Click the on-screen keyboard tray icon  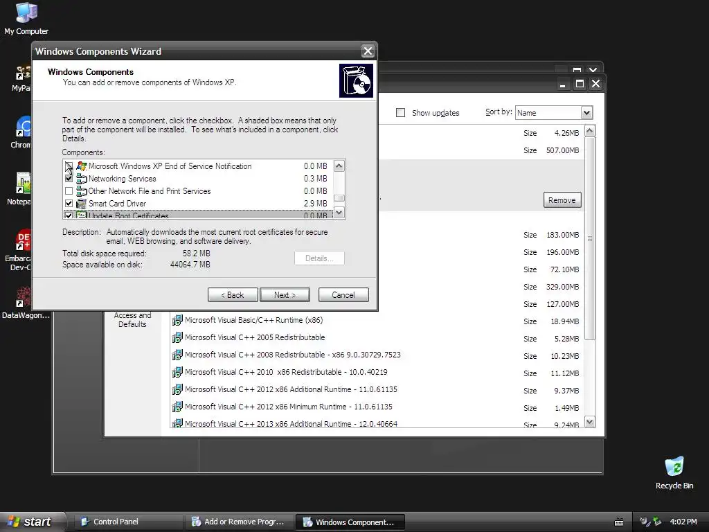coord(619,522)
